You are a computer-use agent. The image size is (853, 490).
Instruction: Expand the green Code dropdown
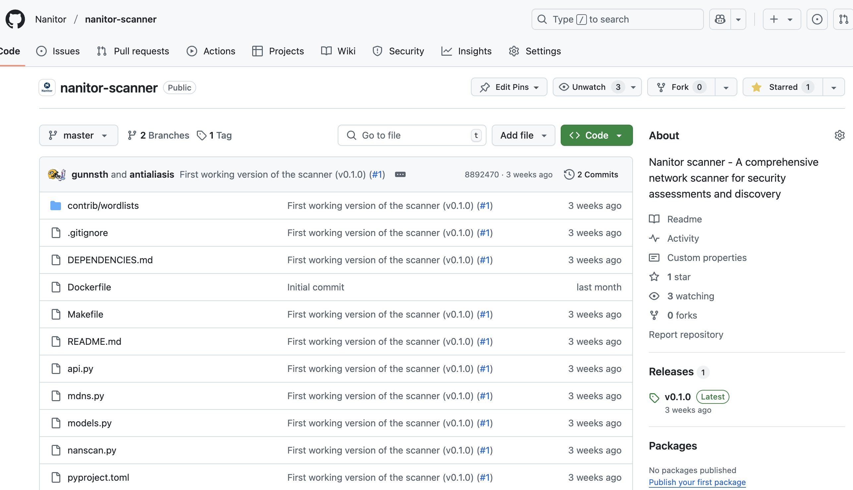tap(596, 135)
